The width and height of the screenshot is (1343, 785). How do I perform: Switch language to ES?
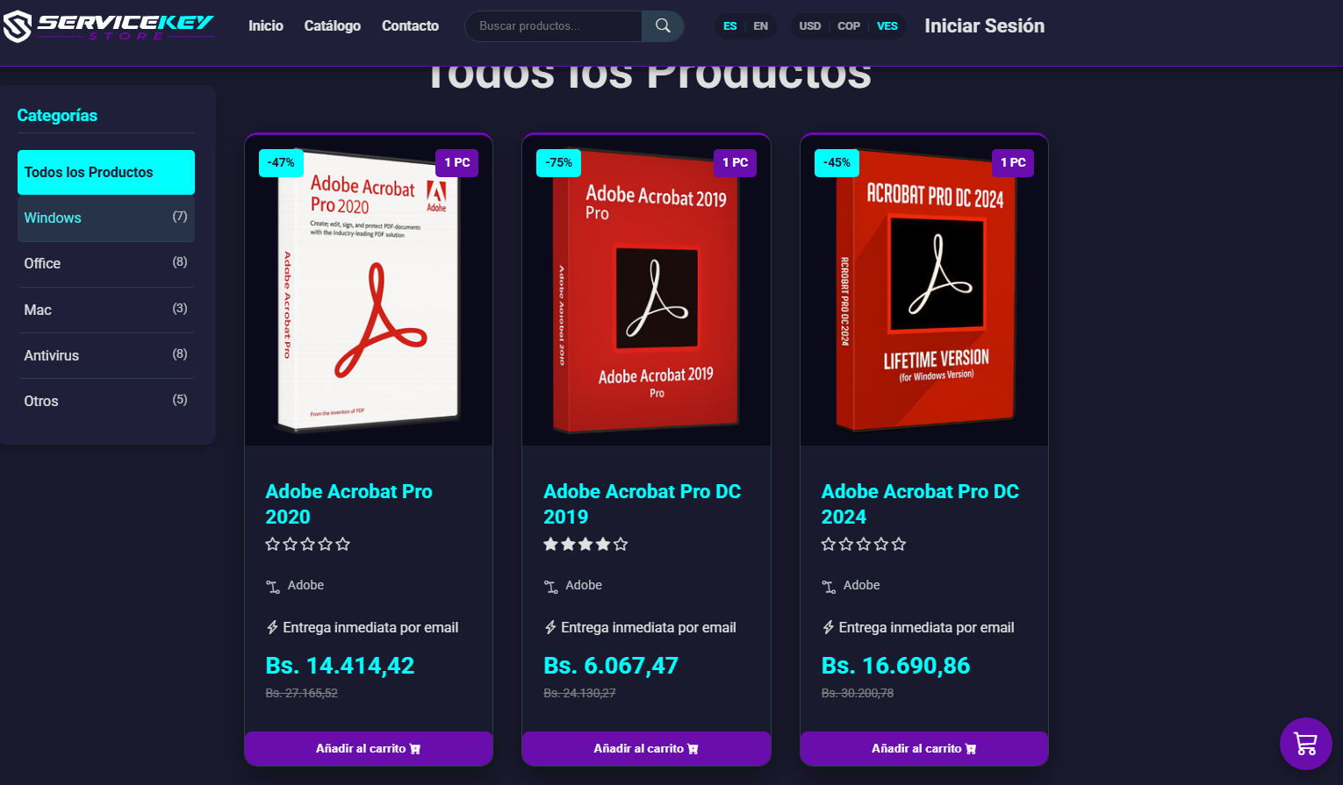click(730, 26)
